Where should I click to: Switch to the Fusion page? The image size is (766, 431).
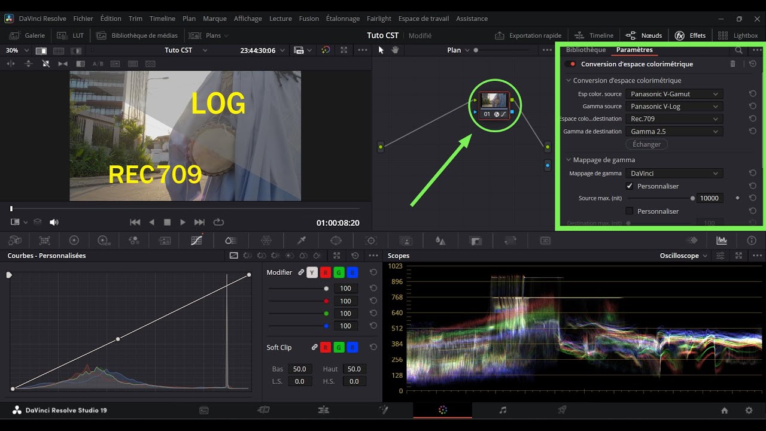click(x=384, y=410)
